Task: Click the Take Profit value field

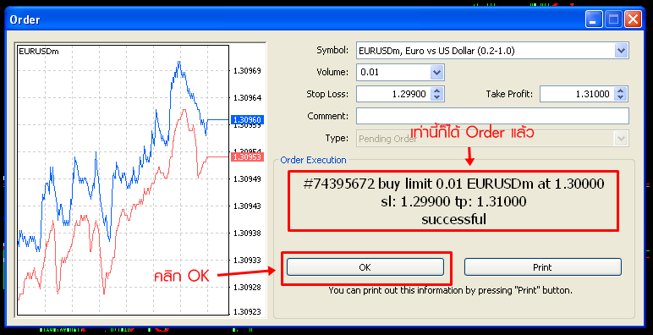Action: click(577, 94)
